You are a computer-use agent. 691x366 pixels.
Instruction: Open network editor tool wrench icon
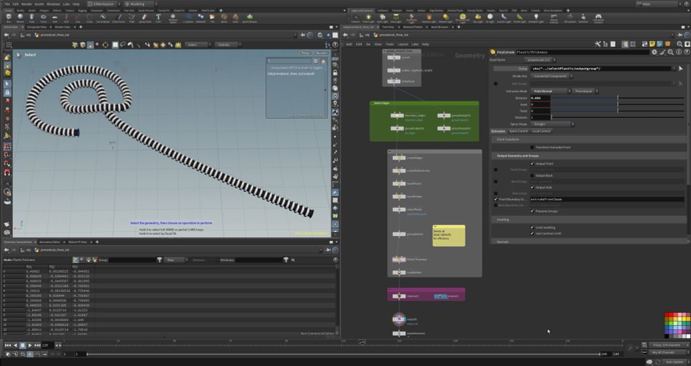(598, 44)
